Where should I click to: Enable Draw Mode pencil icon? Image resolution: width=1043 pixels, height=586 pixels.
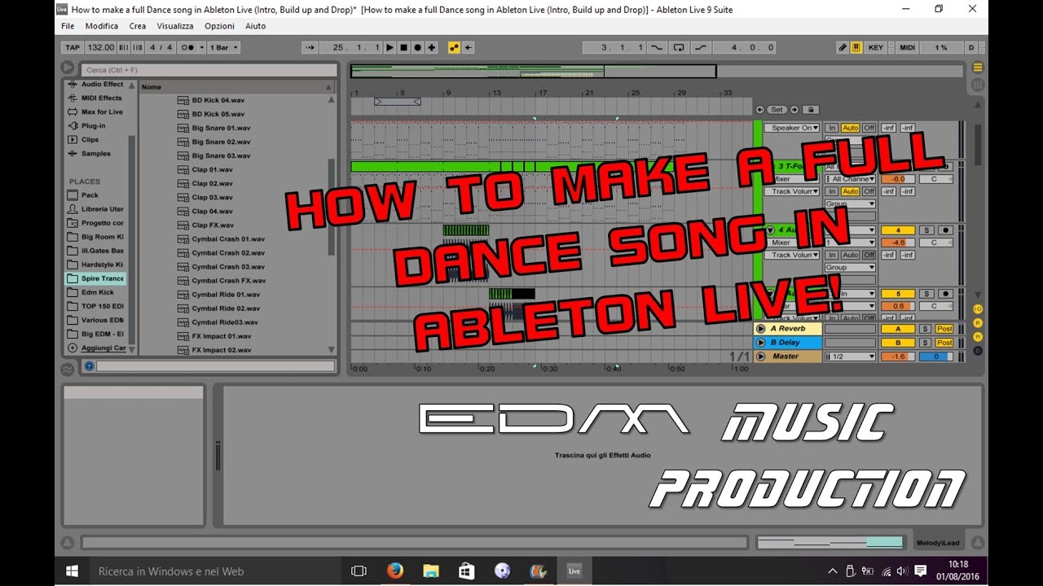point(843,47)
